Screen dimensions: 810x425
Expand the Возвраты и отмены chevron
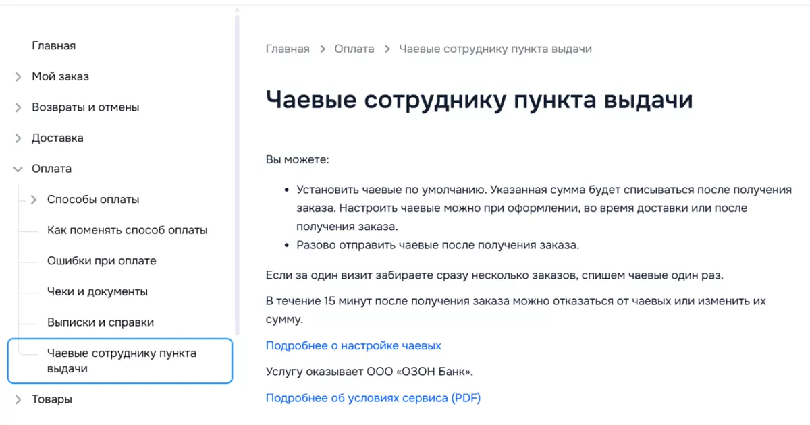(18, 107)
